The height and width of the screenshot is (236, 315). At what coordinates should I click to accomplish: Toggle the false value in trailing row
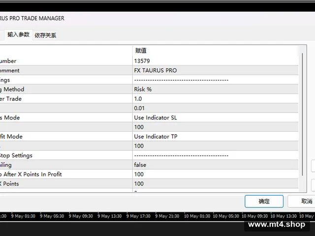pos(216,165)
